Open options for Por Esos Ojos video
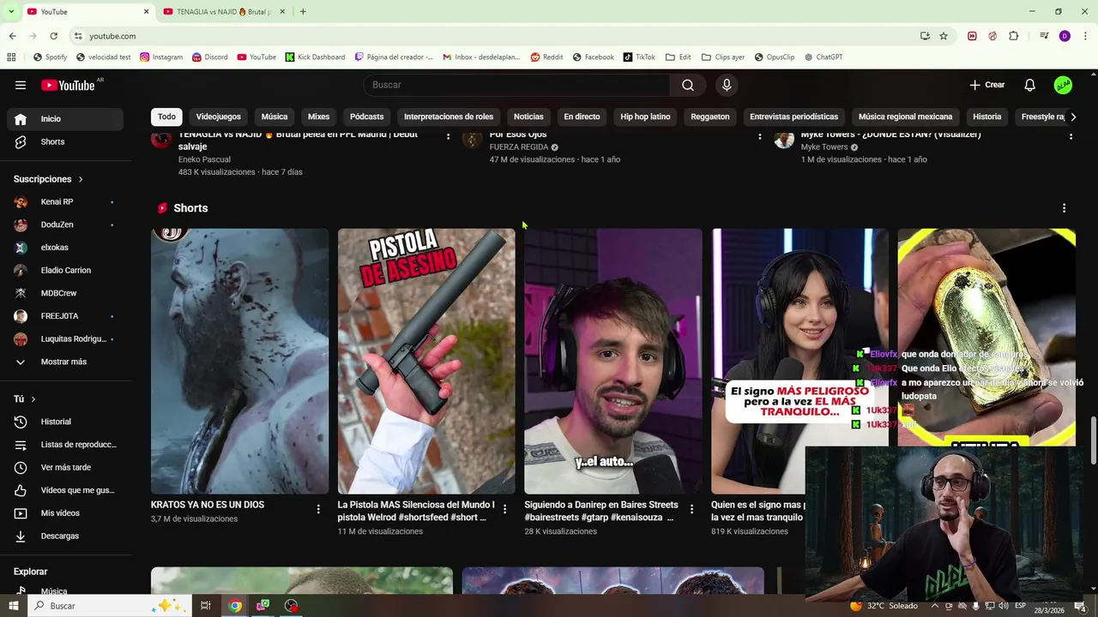Image resolution: width=1098 pixels, height=617 pixels. coord(759,136)
